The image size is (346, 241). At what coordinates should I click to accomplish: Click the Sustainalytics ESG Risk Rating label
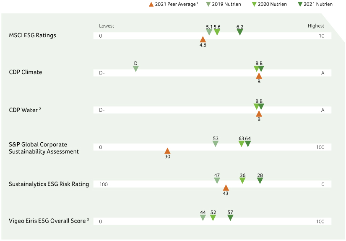point(49,184)
